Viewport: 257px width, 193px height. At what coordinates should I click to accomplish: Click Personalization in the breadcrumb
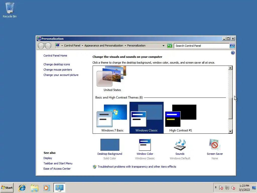pos(136,45)
